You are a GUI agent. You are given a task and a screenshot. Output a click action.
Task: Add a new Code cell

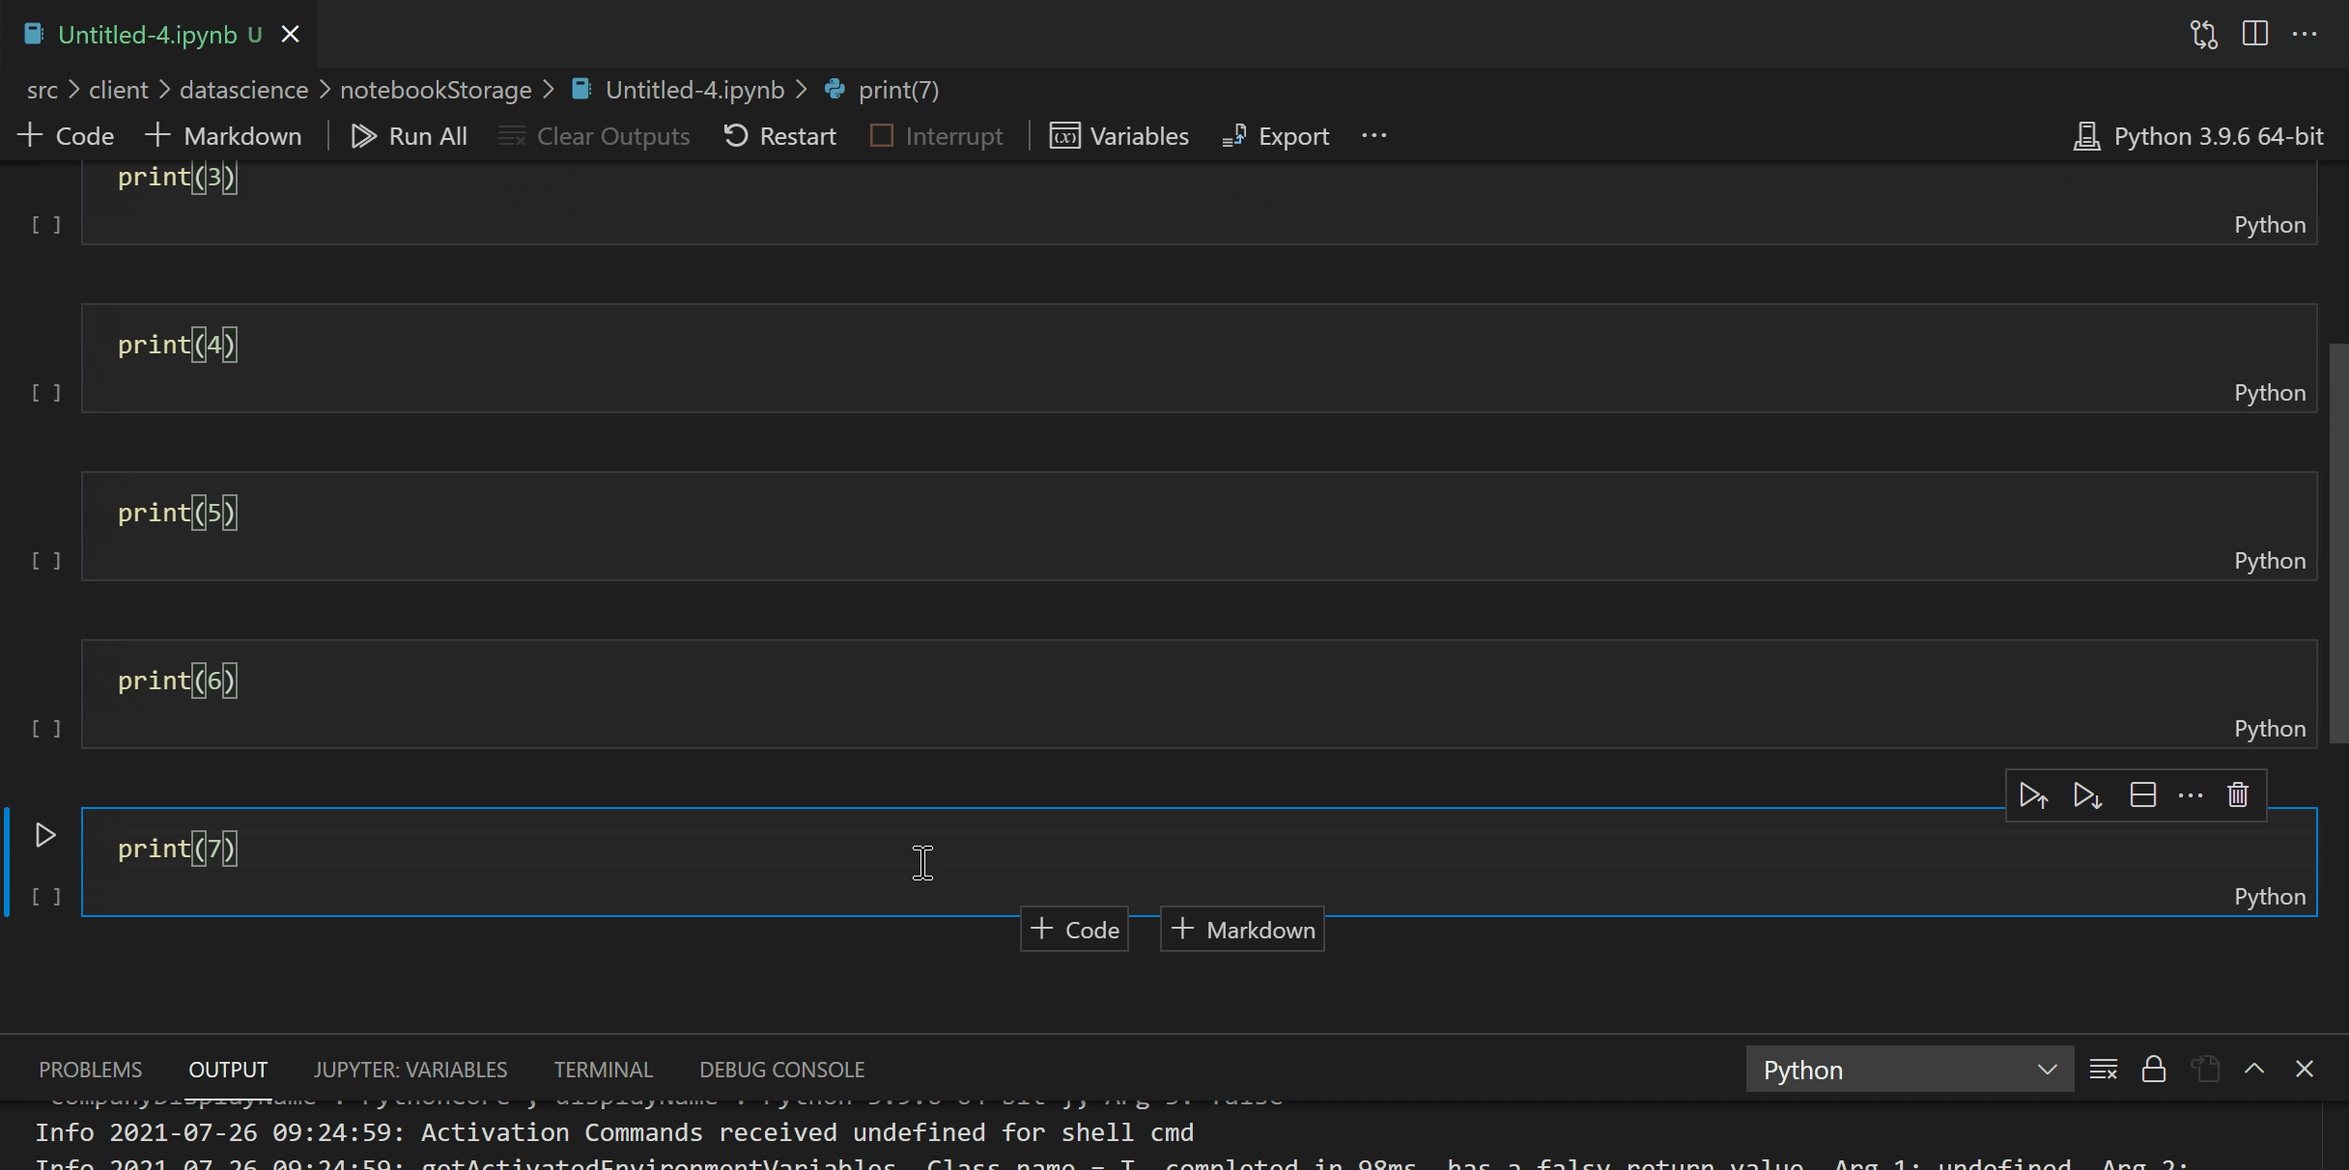(x=65, y=135)
